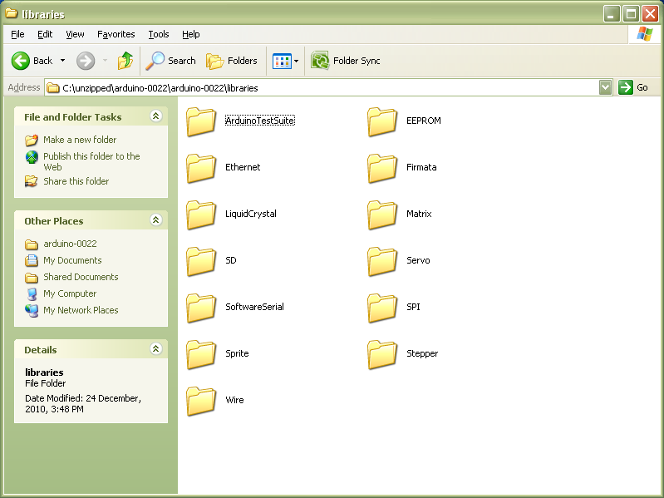Select the SPI folder icon
664x498 pixels.
[382, 308]
